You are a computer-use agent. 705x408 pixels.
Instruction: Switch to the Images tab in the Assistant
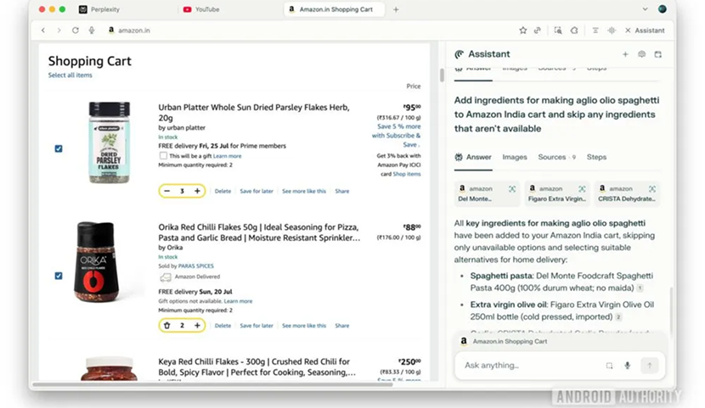coord(515,157)
